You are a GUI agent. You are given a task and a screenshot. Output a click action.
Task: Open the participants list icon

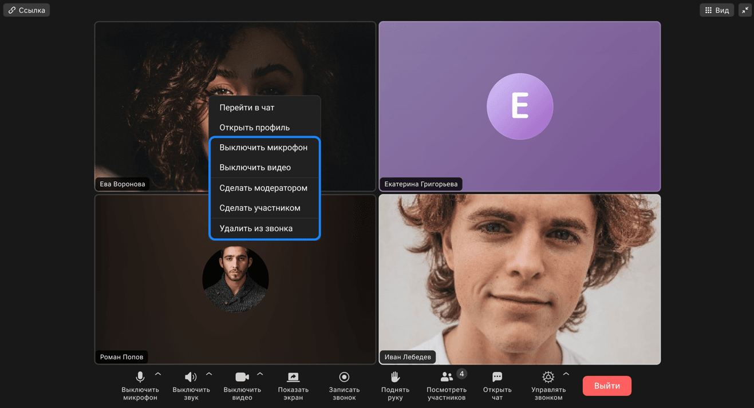(446, 385)
